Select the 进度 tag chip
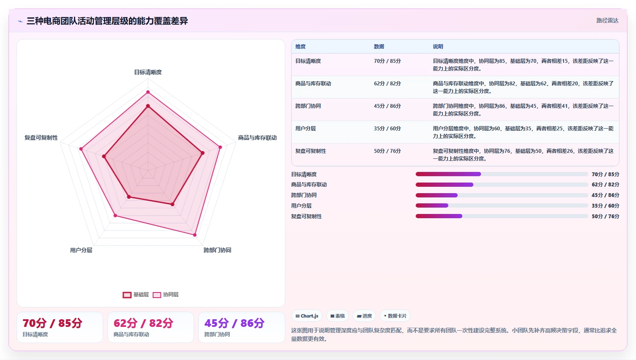The height and width of the screenshot is (360, 636). click(x=364, y=316)
